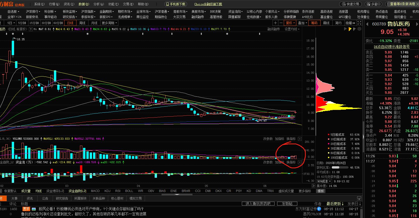419x218 pixels.
Task: Click the 隐藏 double-arrow button
Action: tap(350, 23)
